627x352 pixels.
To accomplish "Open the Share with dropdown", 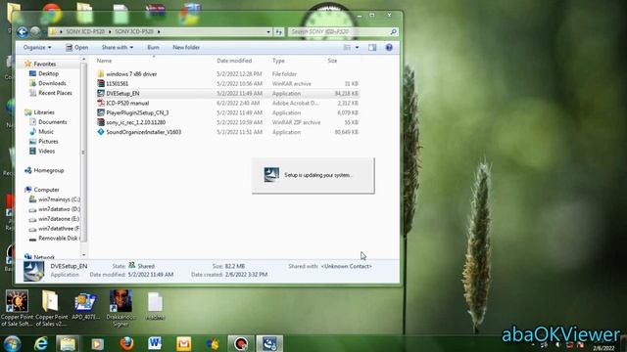I will pos(118,48).
